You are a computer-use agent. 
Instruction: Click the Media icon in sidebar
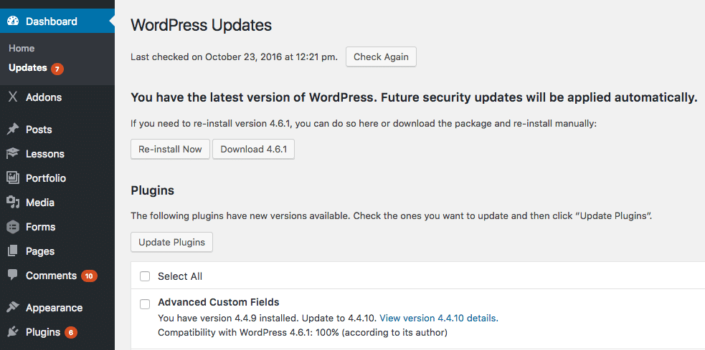[13, 203]
